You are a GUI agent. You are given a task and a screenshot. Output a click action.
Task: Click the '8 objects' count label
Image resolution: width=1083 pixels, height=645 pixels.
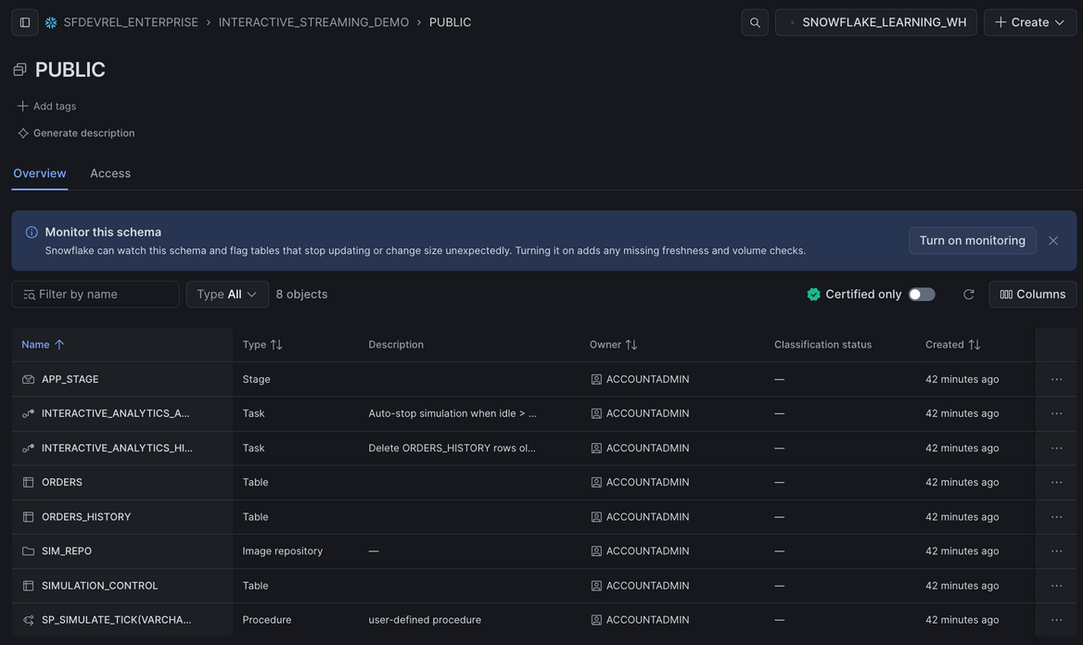(x=302, y=294)
